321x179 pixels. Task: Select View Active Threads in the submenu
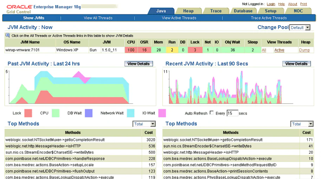coord(179,18)
